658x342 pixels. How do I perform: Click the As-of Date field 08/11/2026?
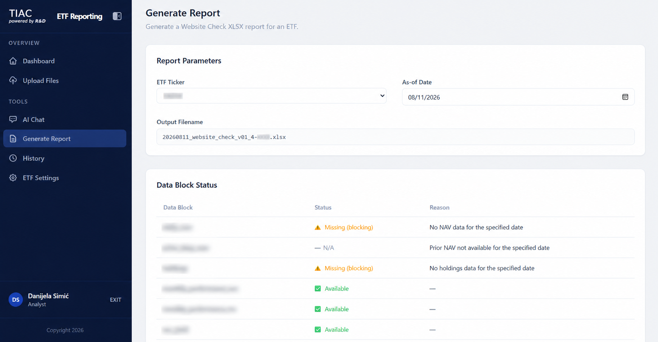518,97
